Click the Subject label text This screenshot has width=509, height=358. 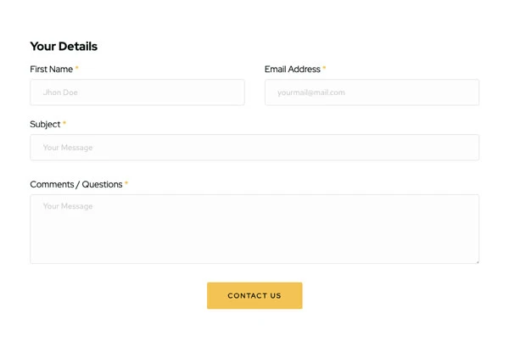pos(45,125)
